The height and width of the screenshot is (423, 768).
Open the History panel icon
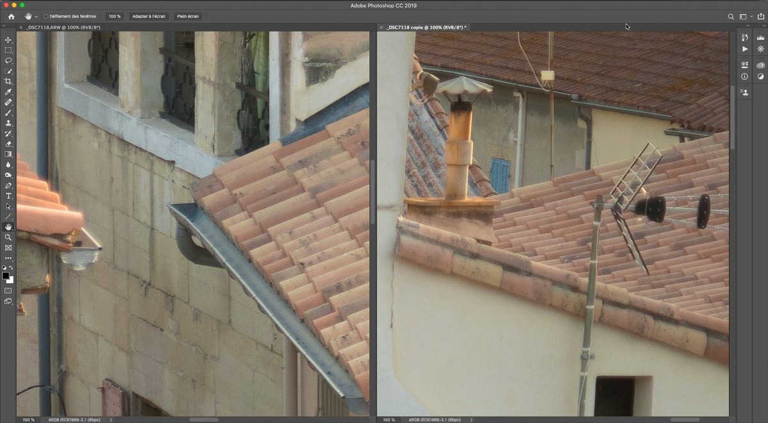tap(744, 38)
